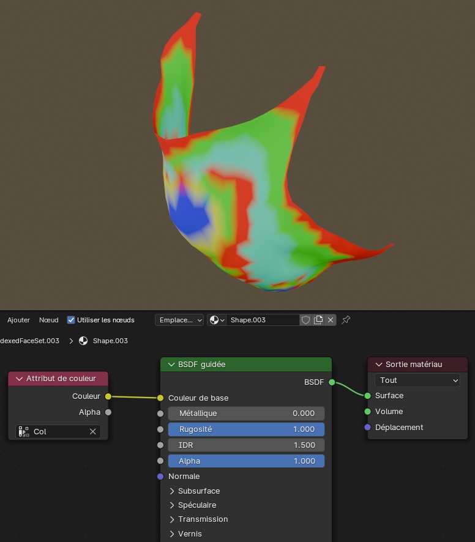Select the BSDF guidée node title
The width and height of the screenshot is (475, 542).
pyautogui.click(x=202, y=365)
